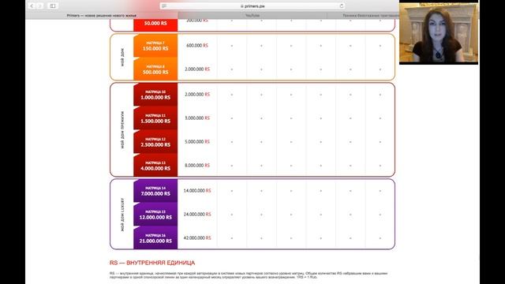The width and height of the screenshot is (505, 284).
Task: Click the 600.000 RS value
Action: 197,46
